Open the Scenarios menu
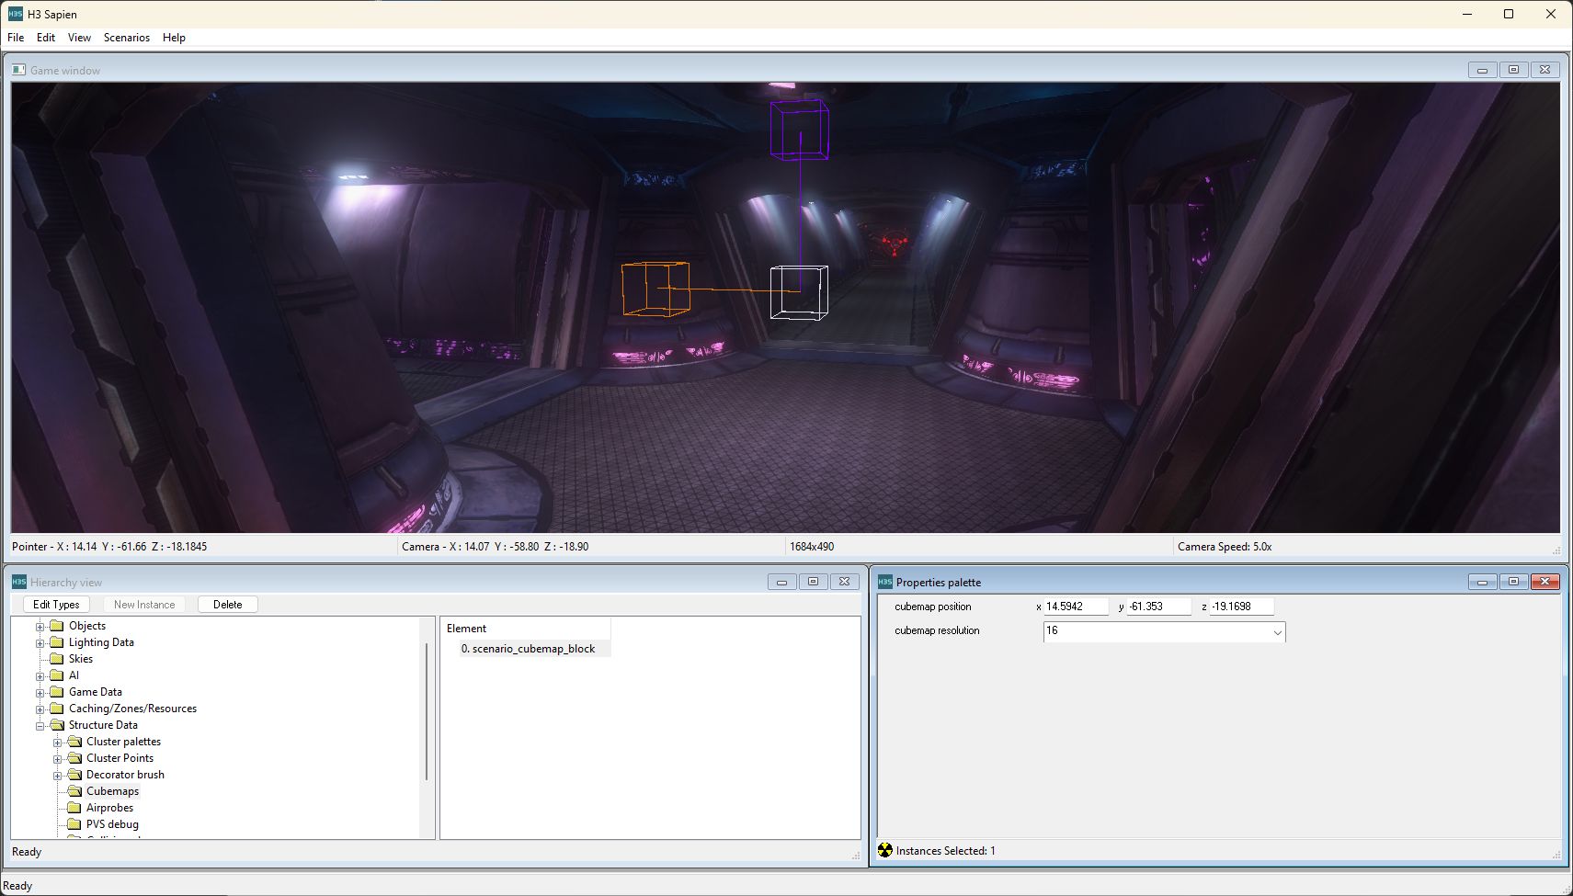This screenshot has width=1573, height=896. 127,38
